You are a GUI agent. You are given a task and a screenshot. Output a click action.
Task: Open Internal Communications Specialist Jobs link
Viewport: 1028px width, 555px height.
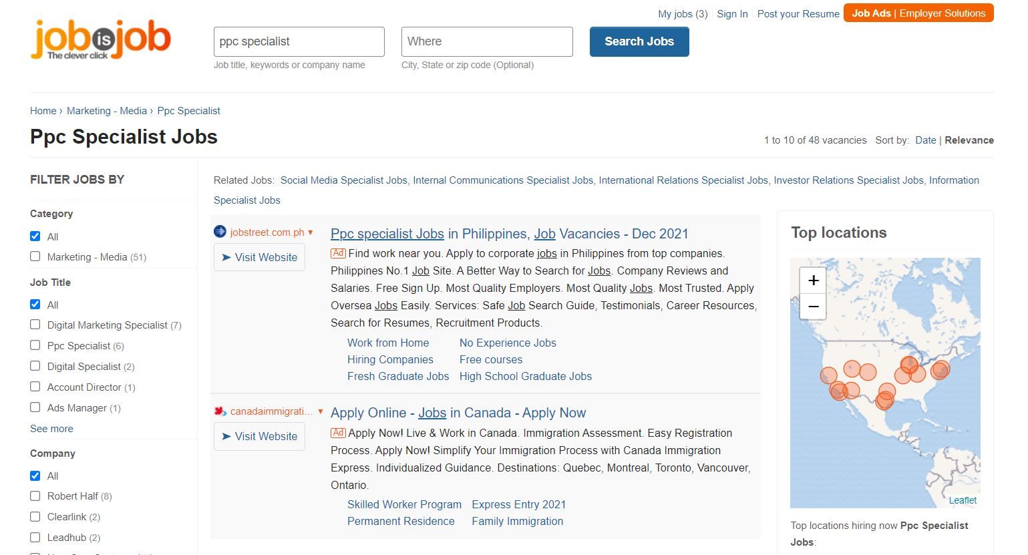click(x=503, y=180)
